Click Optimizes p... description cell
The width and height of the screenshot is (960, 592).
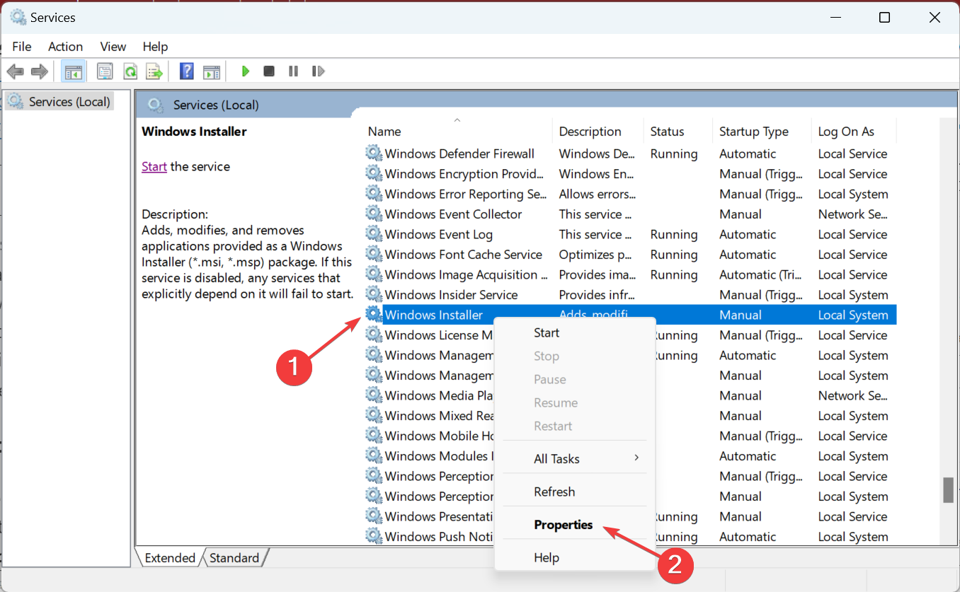595,255
